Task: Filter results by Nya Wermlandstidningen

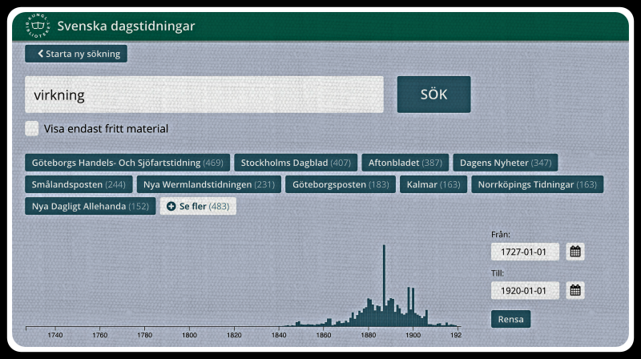Action: 208,184
